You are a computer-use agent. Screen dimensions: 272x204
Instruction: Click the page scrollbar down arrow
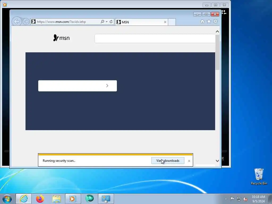click(x=217, y=161)
